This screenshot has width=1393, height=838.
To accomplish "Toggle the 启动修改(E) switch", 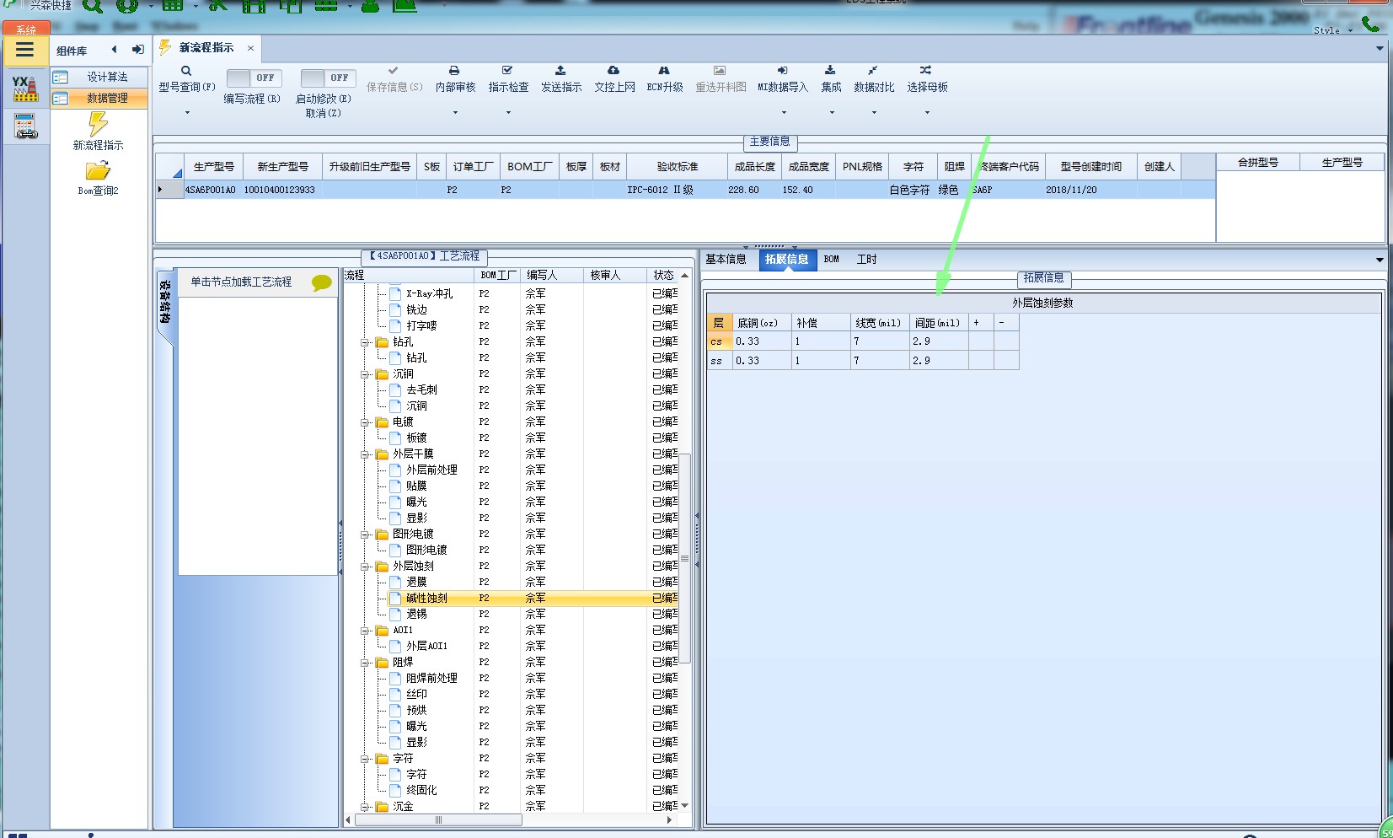I will 328,78.
